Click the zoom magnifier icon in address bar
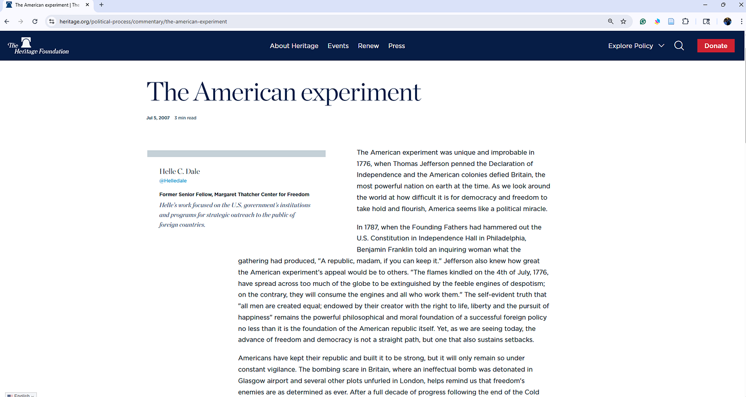This screenshot has width=746, height=397. pos(611,22)
